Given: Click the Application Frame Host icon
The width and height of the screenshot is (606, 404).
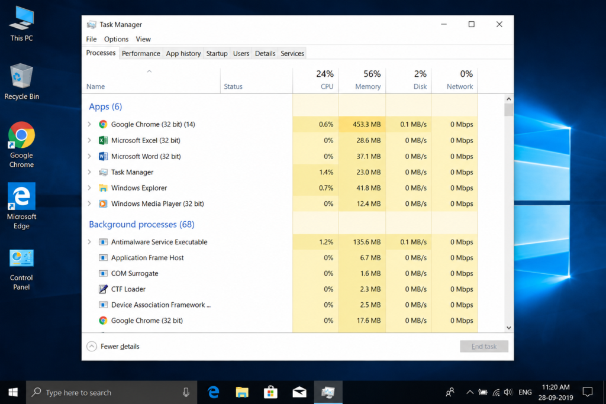Looking at the screenshot, I should coord(103,258).
